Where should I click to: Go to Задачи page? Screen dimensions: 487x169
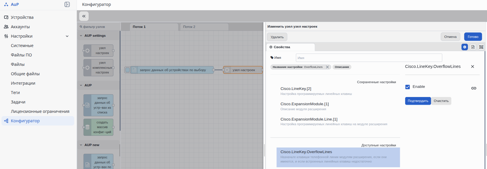click(x=18, y=102)
